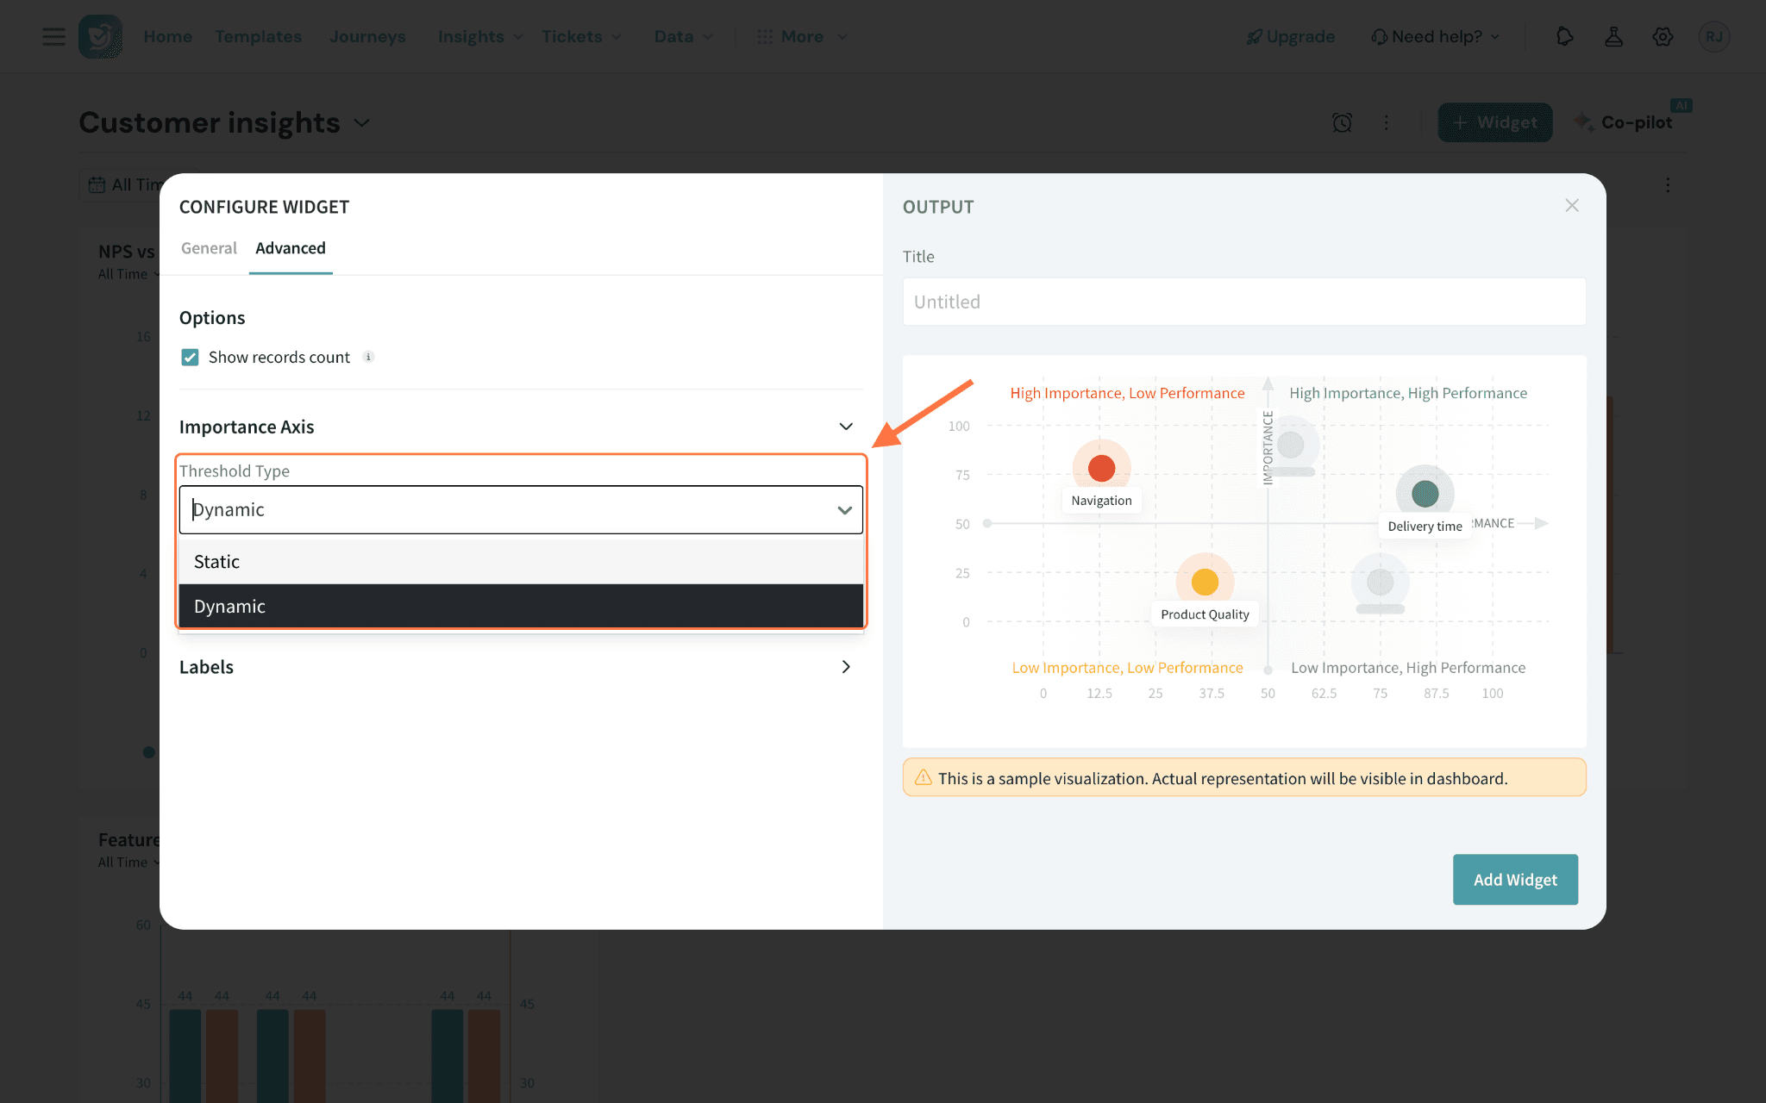Toggle Show records count checkbox

(190, 357)
